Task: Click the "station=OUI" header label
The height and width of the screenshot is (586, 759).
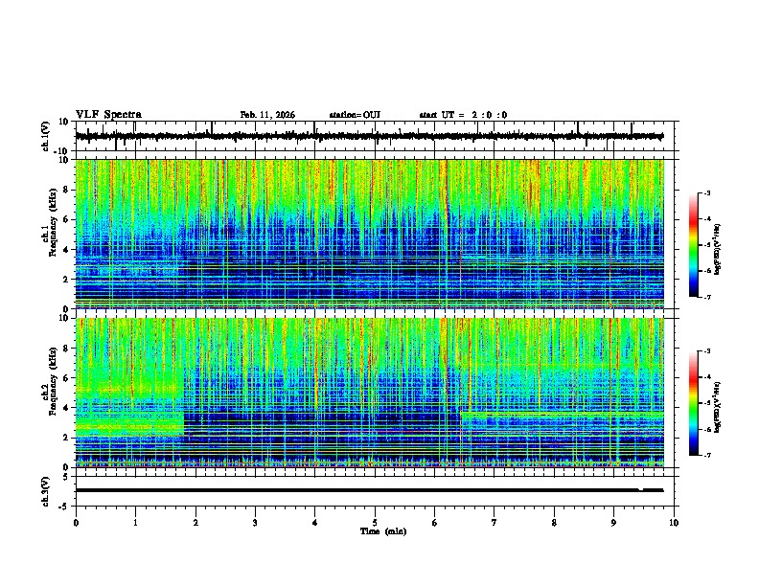Action: (355, 115)
